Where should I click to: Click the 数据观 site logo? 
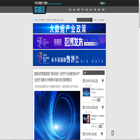click(39, 10)
